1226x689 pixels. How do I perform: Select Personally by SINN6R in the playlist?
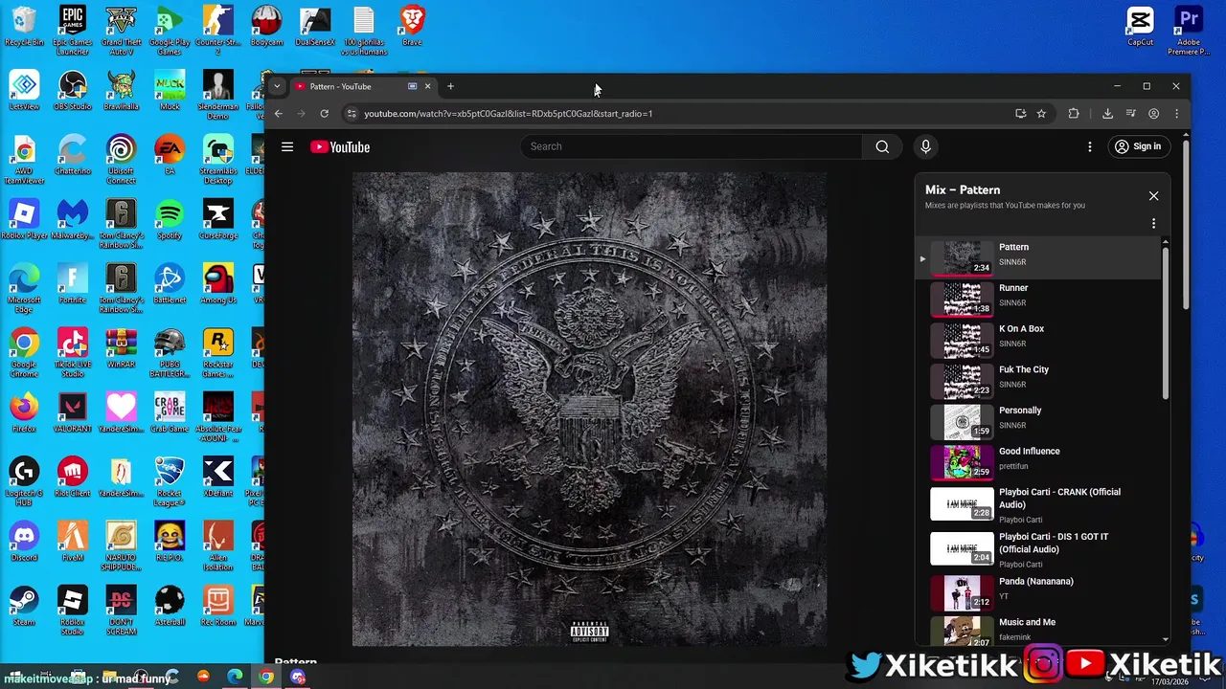1039,420
